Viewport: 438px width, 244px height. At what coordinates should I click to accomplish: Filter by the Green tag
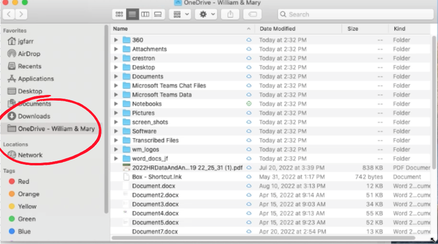tap(26, 219)
